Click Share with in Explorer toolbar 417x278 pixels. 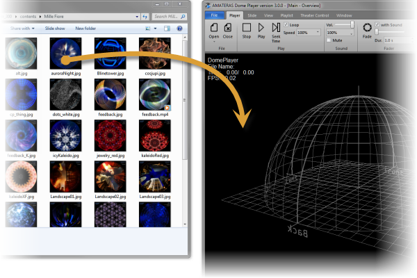22,28
